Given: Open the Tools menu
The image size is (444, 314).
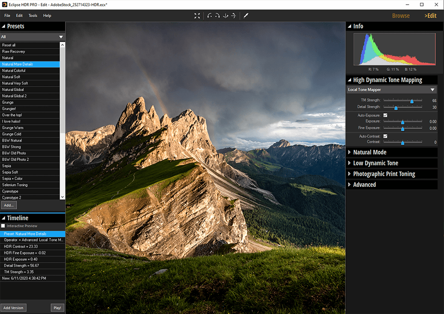Looking at the screenshot, I should (33, 16).
